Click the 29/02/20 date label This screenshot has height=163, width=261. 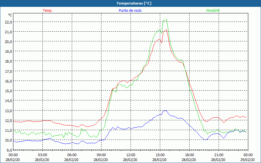[x=248, y=160]
